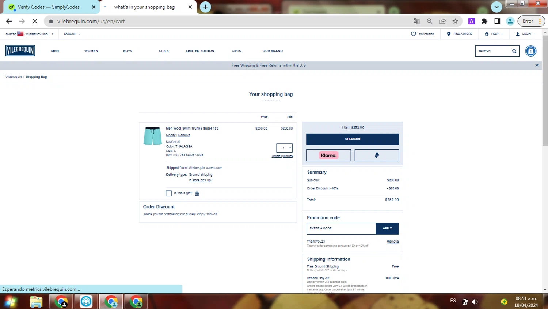The width and height of the screenshot is (548, 309).
Task: Open the quantity dropdown for swim trunks
Action: coord(284,148)
